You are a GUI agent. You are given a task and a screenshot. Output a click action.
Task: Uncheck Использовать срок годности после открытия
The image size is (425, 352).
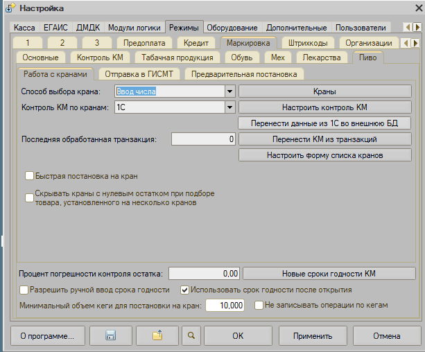(184, 290)
